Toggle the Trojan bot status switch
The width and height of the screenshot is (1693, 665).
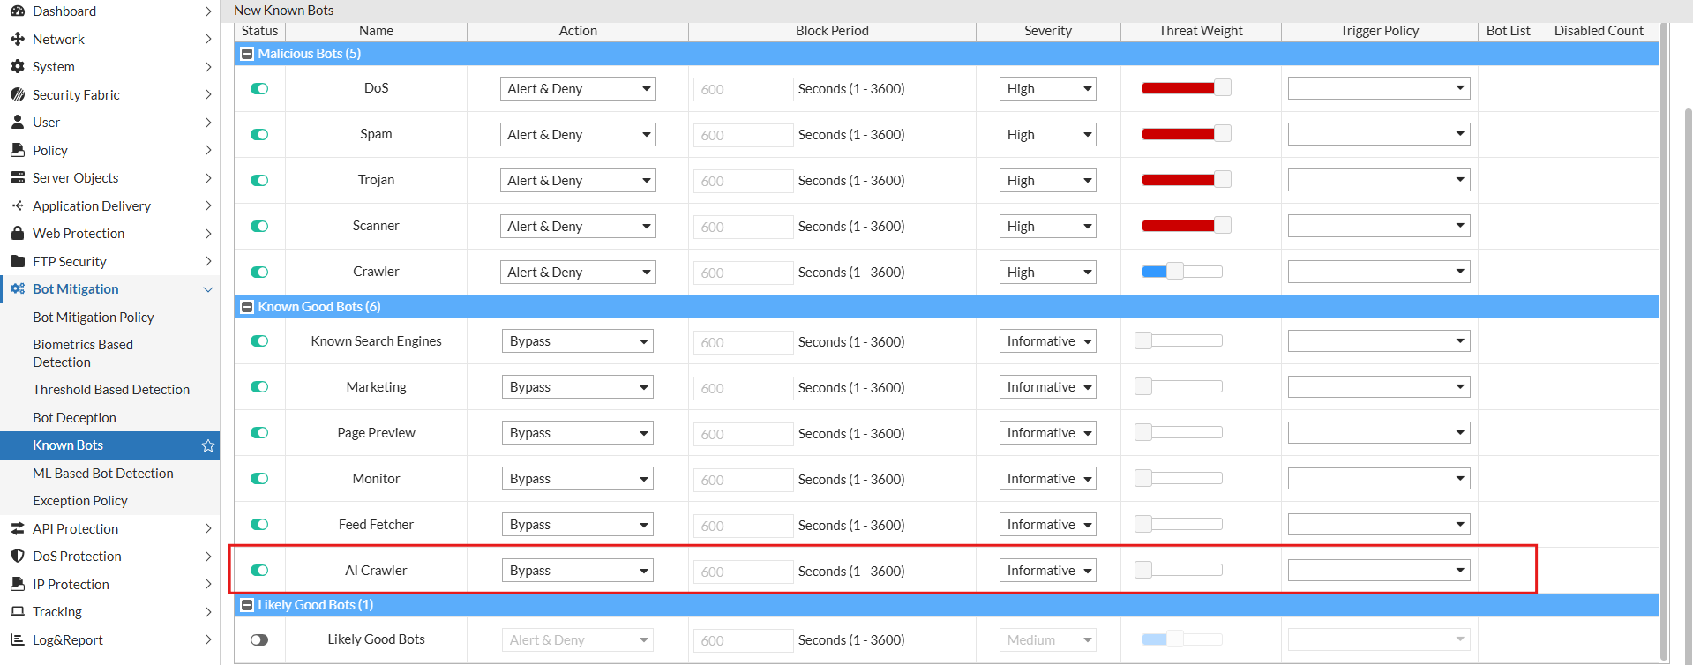coord(259,180)
